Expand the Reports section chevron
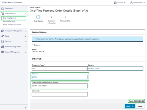This screenshot has height=110, width=147. [26, 42]
